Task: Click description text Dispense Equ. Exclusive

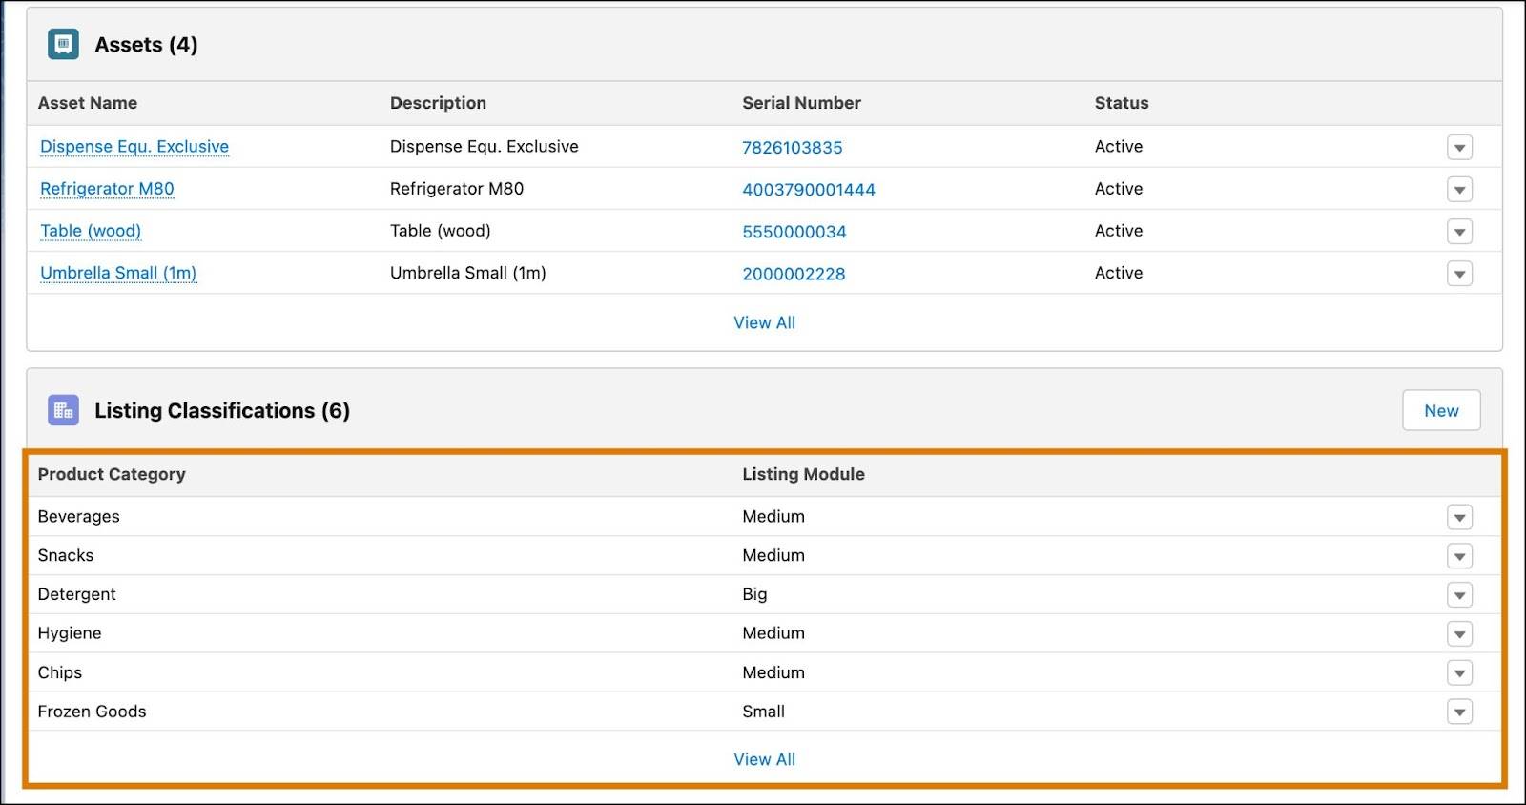Action: click(485, 147)
